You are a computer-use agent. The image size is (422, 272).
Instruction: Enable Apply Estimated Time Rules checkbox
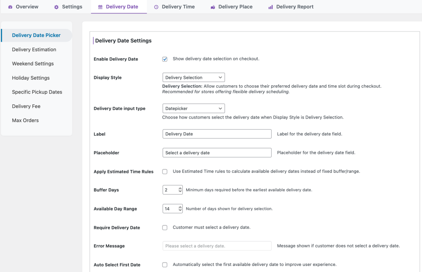165,172
